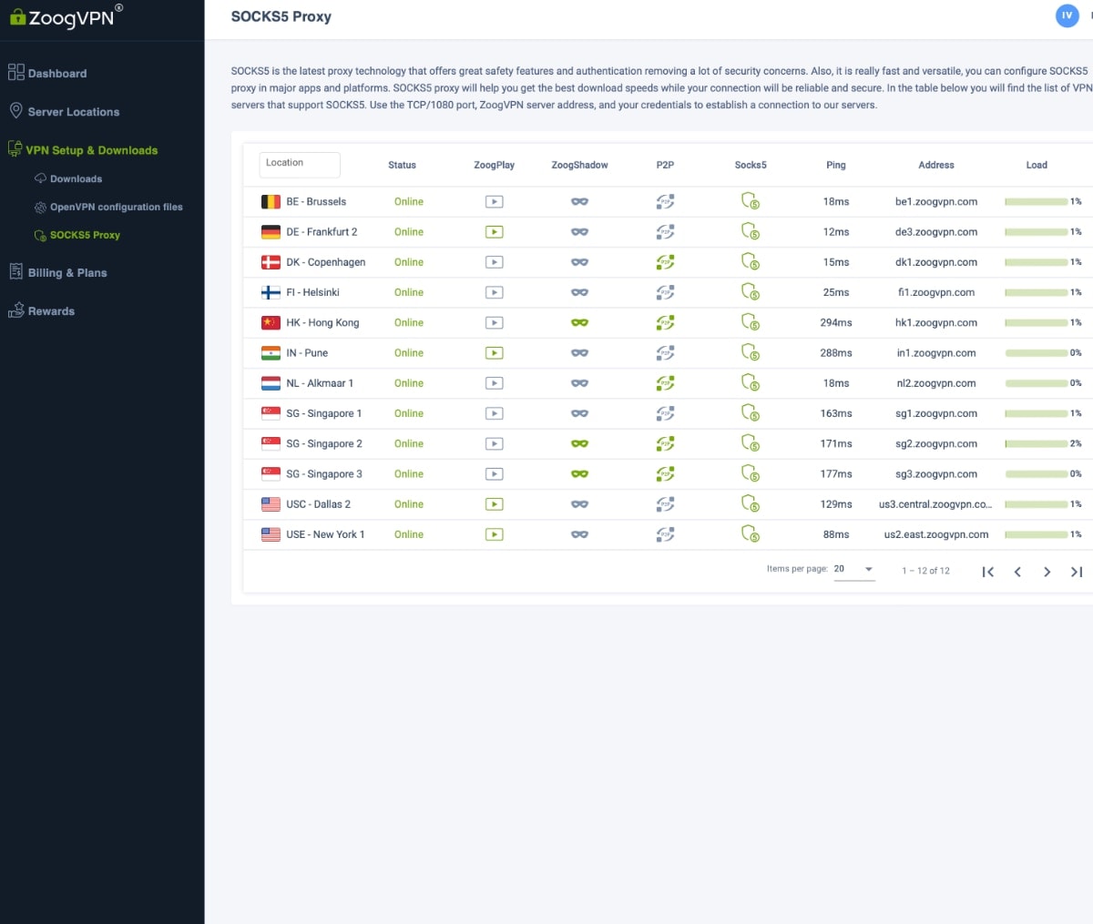Click the ZoogShadow mask icon for HK - Hong Kong
1093x924 pixels.
[x=579, y=323]
